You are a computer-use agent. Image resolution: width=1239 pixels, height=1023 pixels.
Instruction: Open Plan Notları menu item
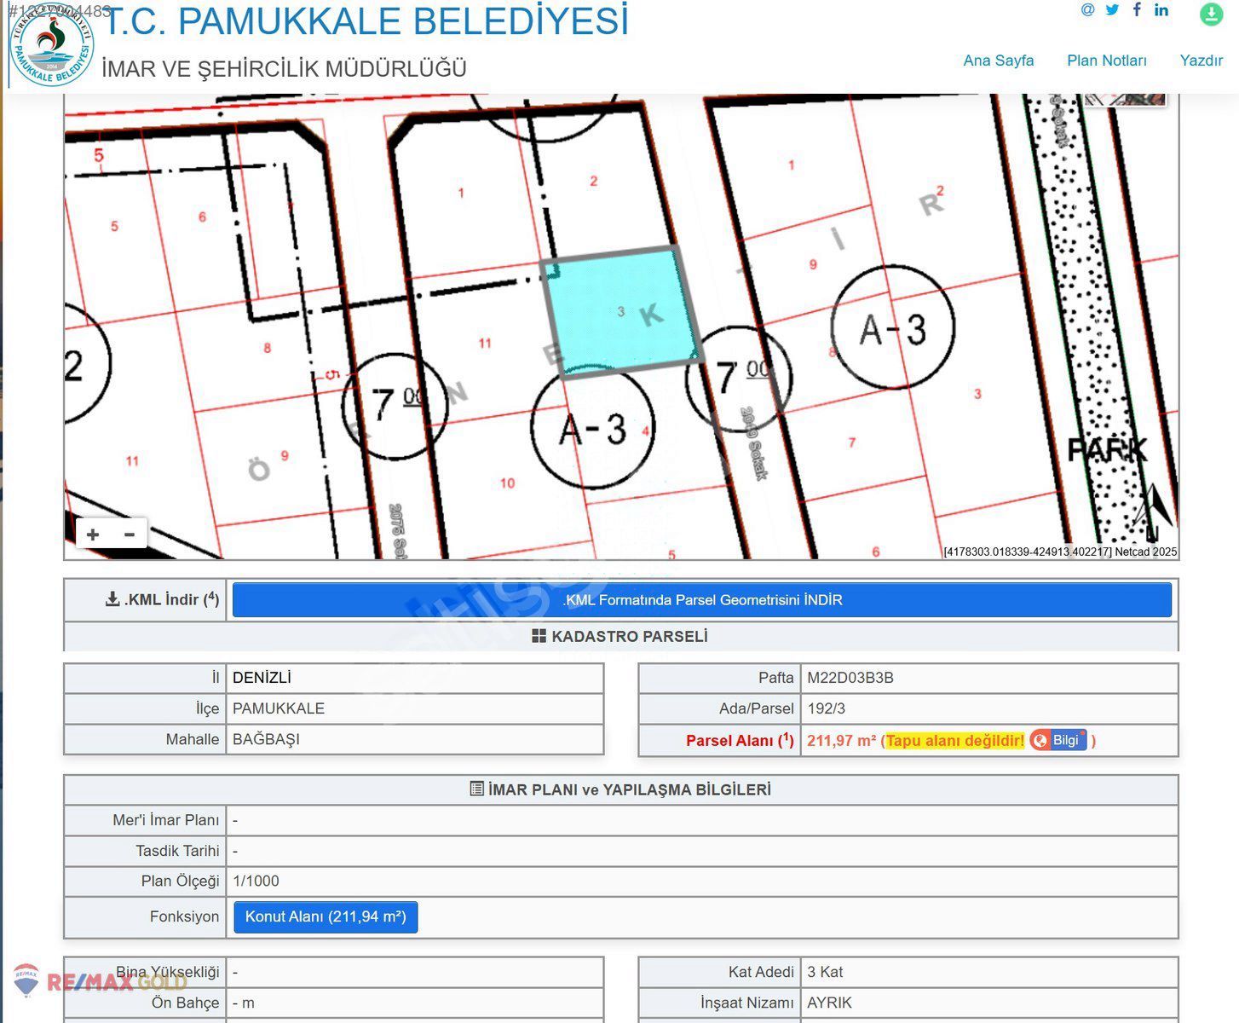point(1106,61)
